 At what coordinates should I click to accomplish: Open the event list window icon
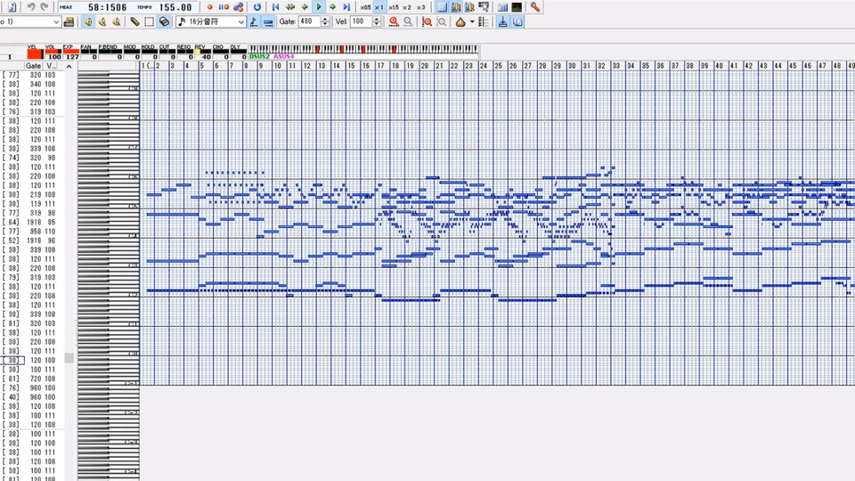point(484,7)
